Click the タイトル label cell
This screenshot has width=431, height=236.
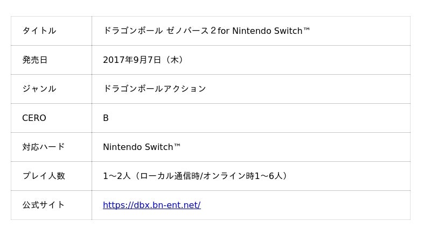click(x=39, y=31)
